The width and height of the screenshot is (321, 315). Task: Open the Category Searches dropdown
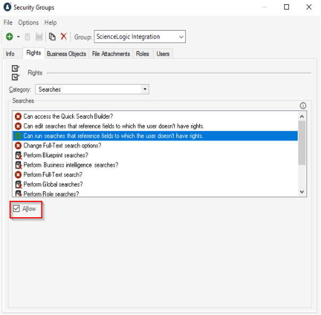coord(145,89)
